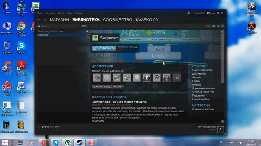This screenshot has height=146, width=261.
Task: Open the Форумы link
Action: (197, 77)
